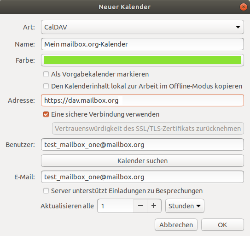Uncheck Eine sichere Verbindung verwenden
250x236 pixels.
[46, 114]
